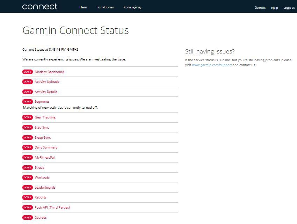Log out using Logga ut
This screenshot has height=224, width=297.
click(x=289, y=8)
